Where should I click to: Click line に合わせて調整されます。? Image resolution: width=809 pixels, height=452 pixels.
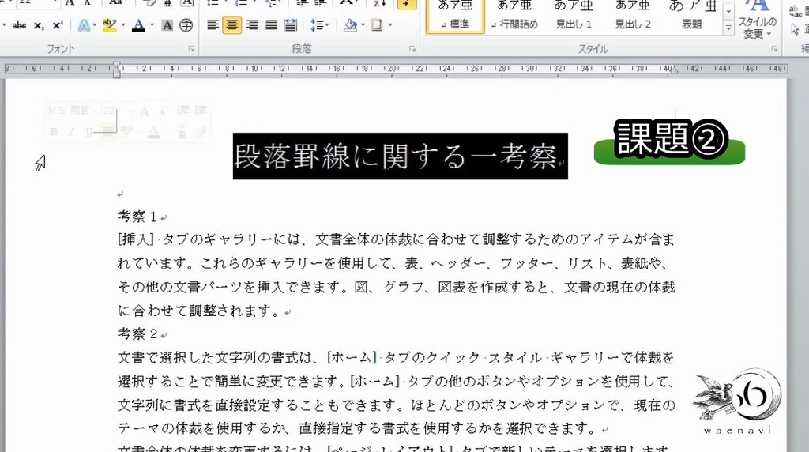pos(198,311)
